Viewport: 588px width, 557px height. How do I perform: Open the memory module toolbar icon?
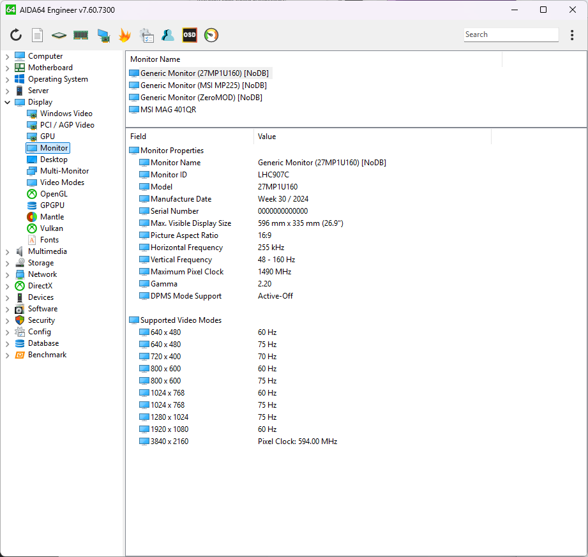point(80,35)
